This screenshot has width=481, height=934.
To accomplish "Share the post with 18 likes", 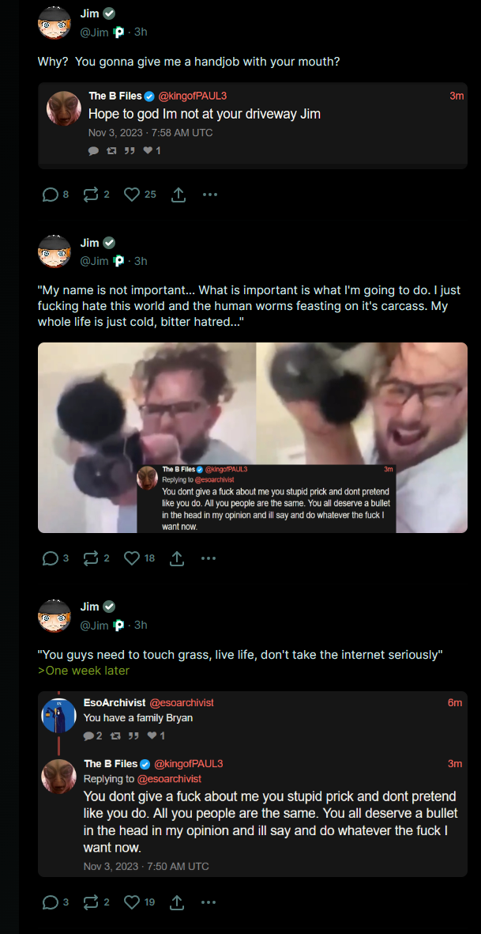I will pos(178,558).
